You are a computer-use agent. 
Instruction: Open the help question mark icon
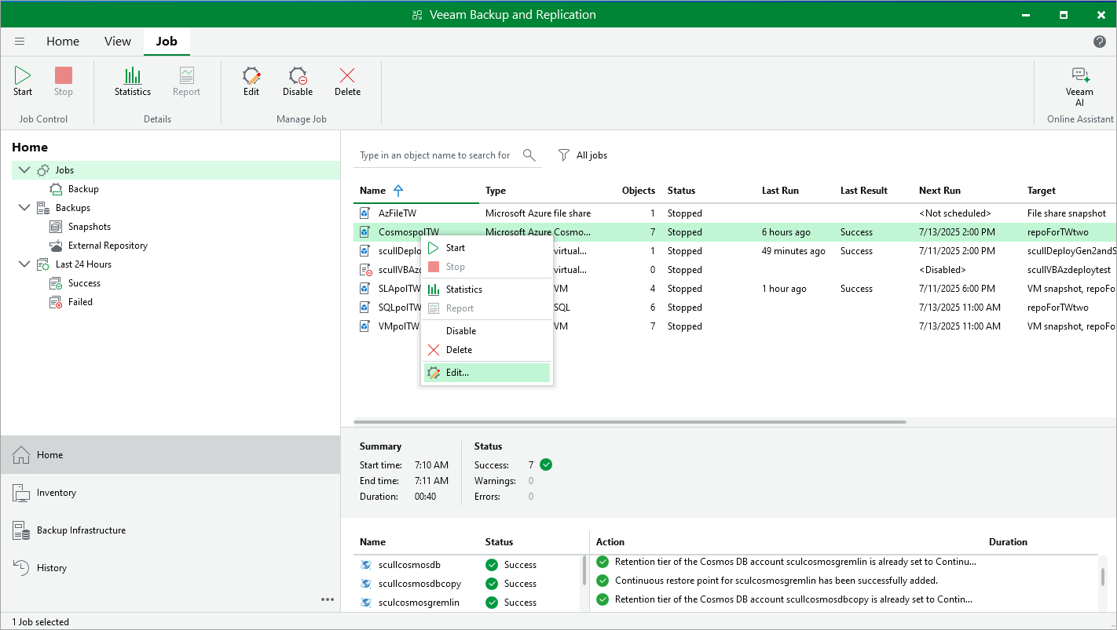pyautogui.click(x=1100, y=42)
